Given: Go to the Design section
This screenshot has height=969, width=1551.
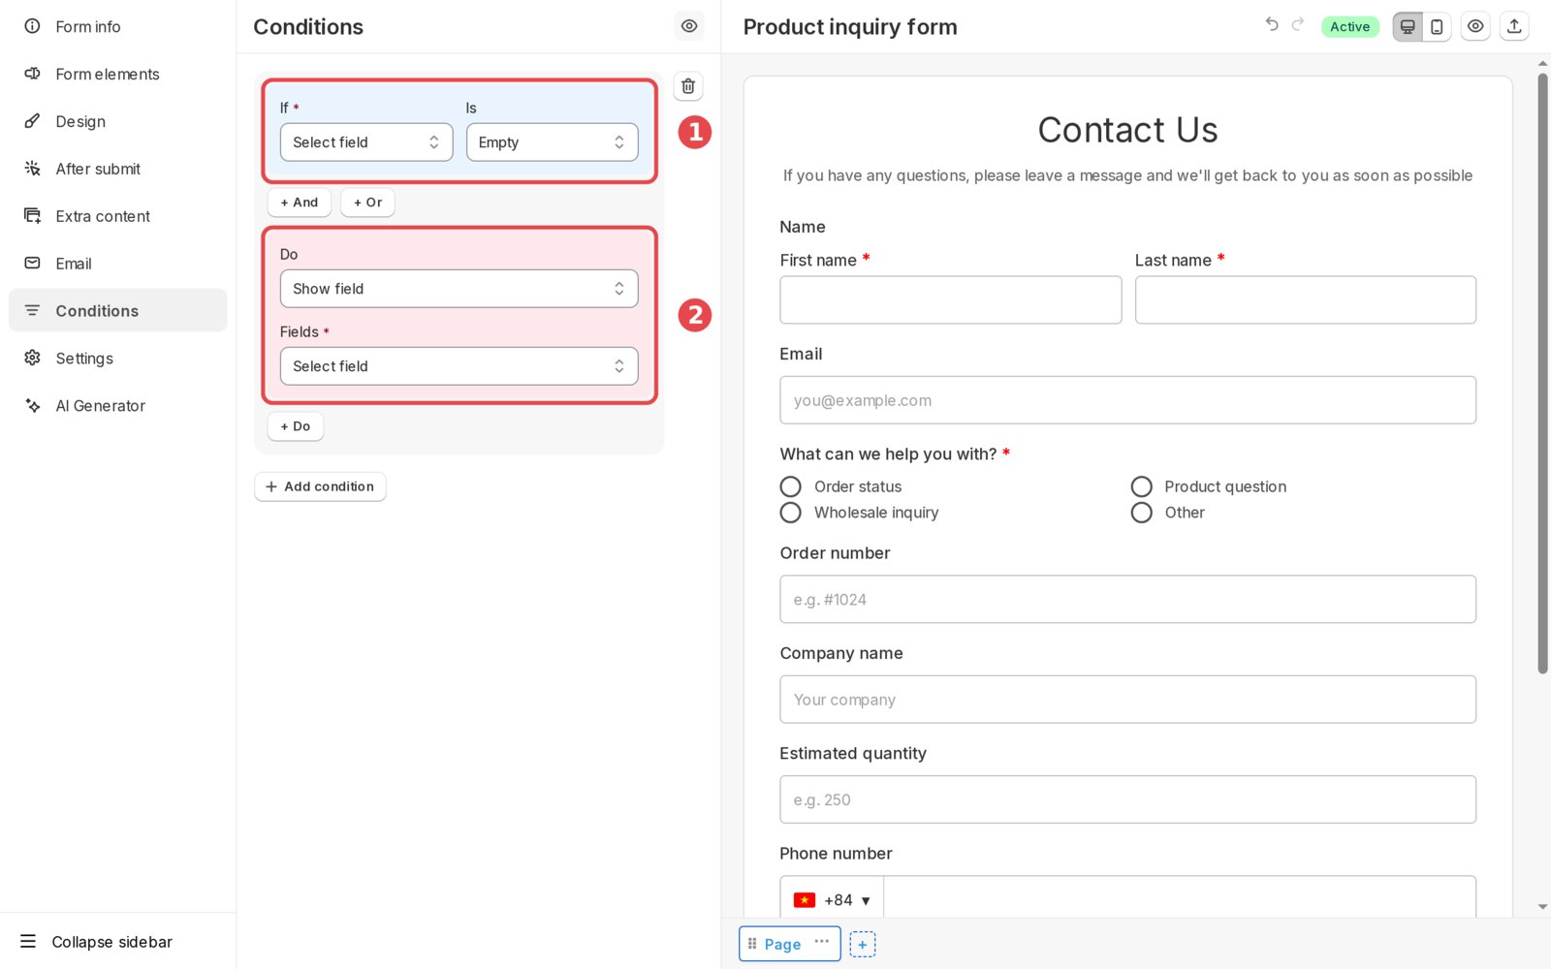Looking at the screenshot, I should pyautogui.click(x=118, y=121).
